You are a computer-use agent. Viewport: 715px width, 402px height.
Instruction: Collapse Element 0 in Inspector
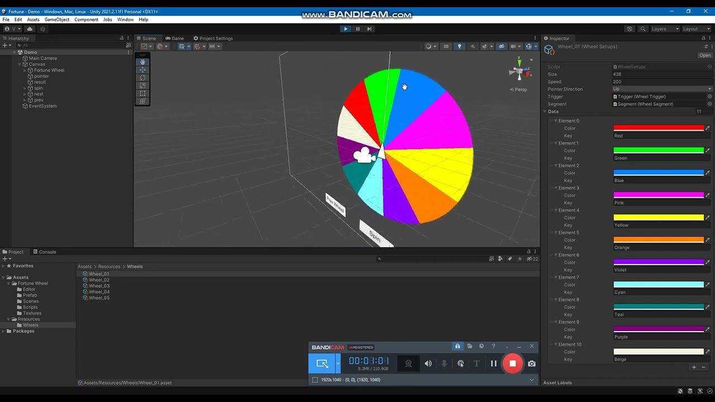(x=556, y=121)
